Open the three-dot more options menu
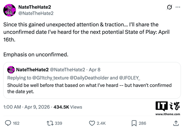Screen dimensions: 185x128 pyautogui.click(x=178, y=7)
